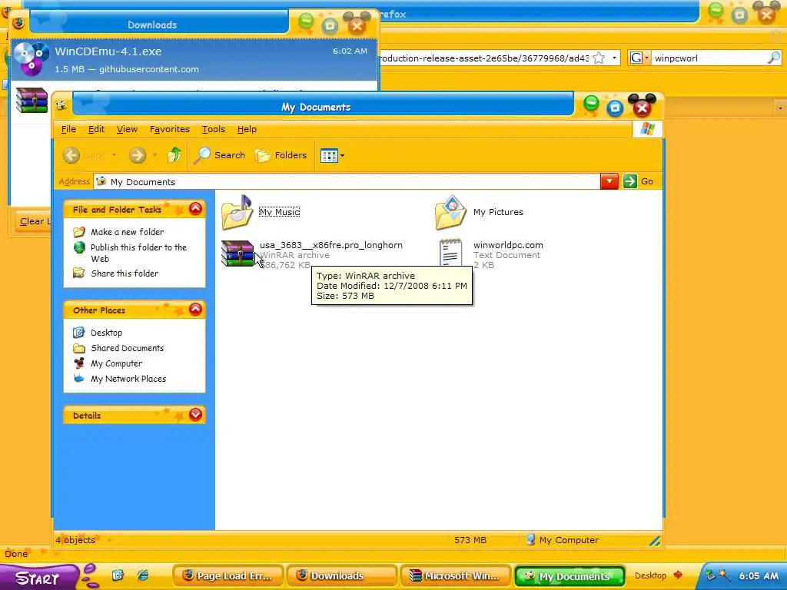Open Shared Documents link
Screen dimensions: 787x590
127,348
